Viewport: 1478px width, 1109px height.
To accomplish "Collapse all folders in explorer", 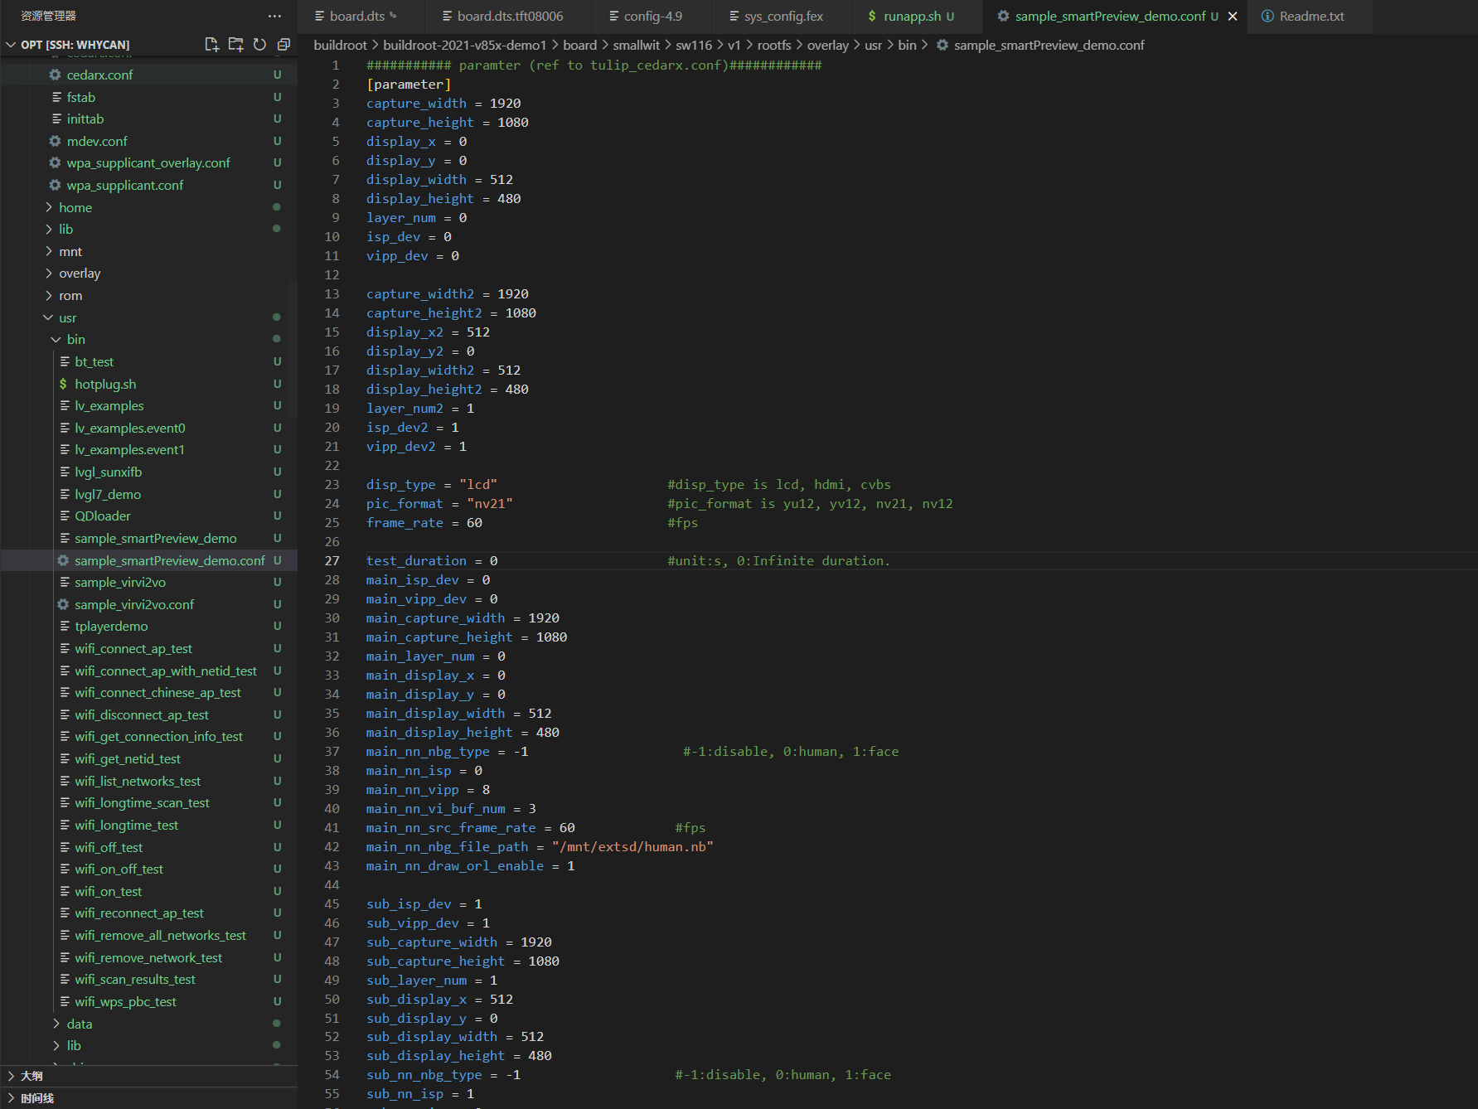I will click(283, 45).
